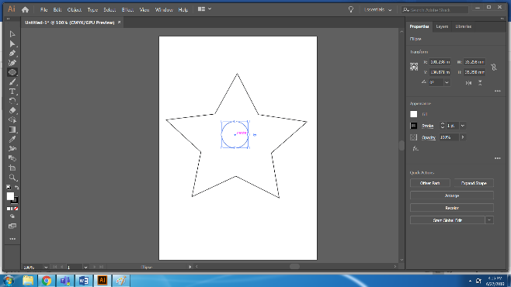
Task: Switch to the Layers panel tab
Action: 442,26
